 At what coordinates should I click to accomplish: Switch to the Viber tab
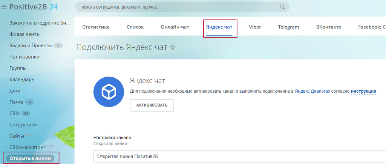tap(255, 27)
